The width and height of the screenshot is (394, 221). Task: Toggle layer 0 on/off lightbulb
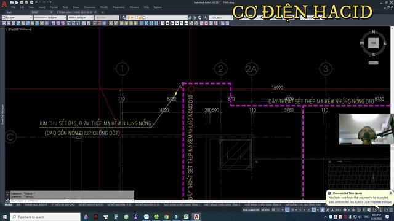(129, 18)
